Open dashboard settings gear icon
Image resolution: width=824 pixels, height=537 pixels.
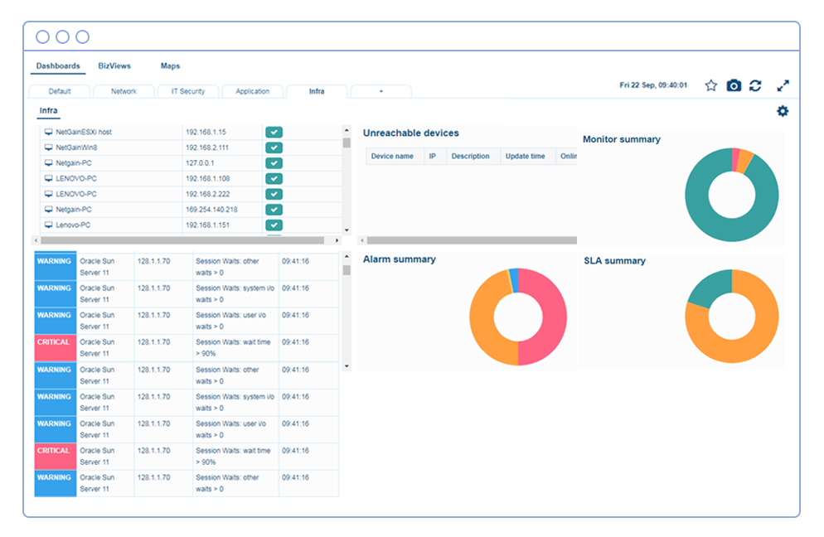pyautogui.click(x=783, y=111)
